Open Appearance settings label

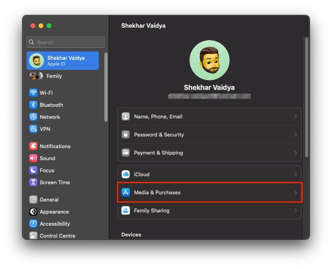[54, 212]
